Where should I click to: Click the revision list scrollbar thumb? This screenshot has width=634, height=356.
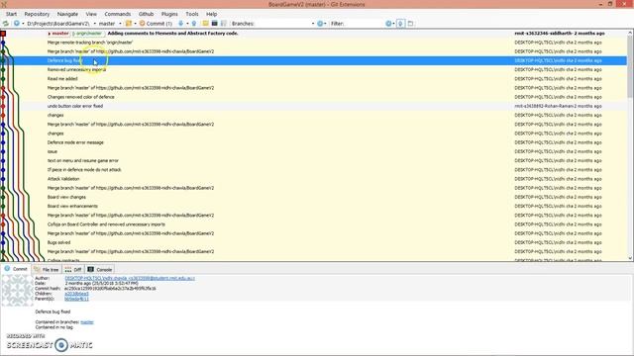pyautogui.click(x=630, y=66)
